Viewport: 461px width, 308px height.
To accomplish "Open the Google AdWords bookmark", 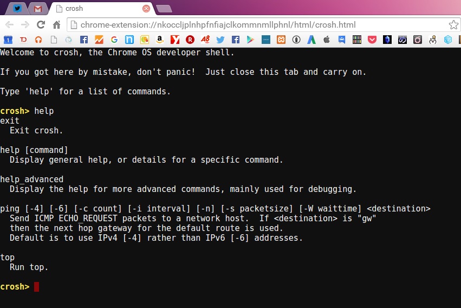I will click(311, 40).
